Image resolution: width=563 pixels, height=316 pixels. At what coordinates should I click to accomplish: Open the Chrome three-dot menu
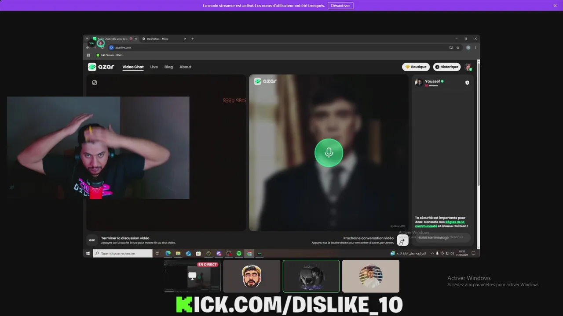475,47
